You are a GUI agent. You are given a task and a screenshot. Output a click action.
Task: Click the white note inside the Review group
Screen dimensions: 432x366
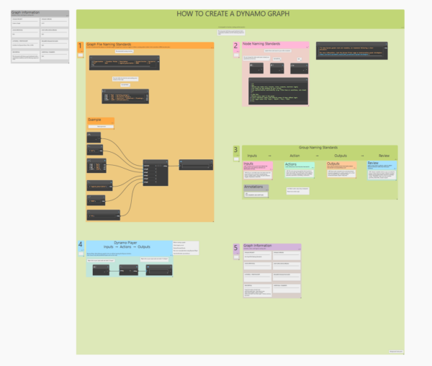(x=382, y=175)
